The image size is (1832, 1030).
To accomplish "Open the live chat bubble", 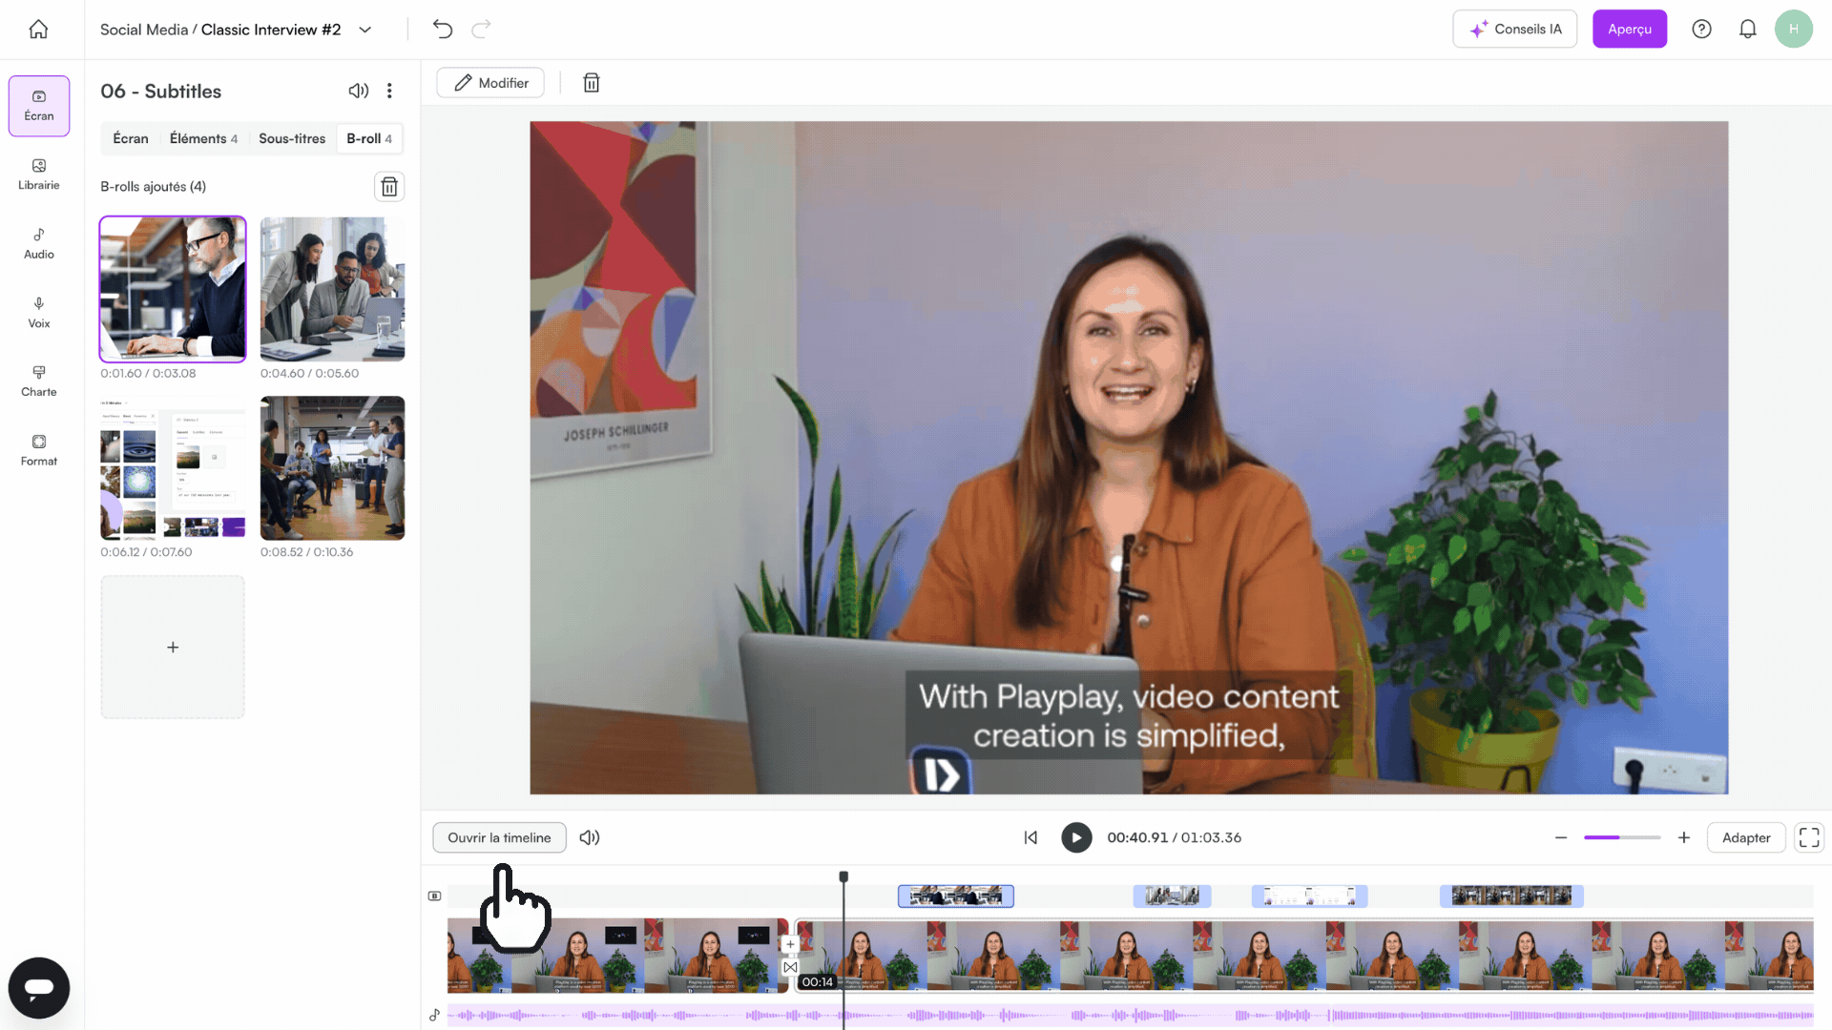I will click(x=39, y=988).
